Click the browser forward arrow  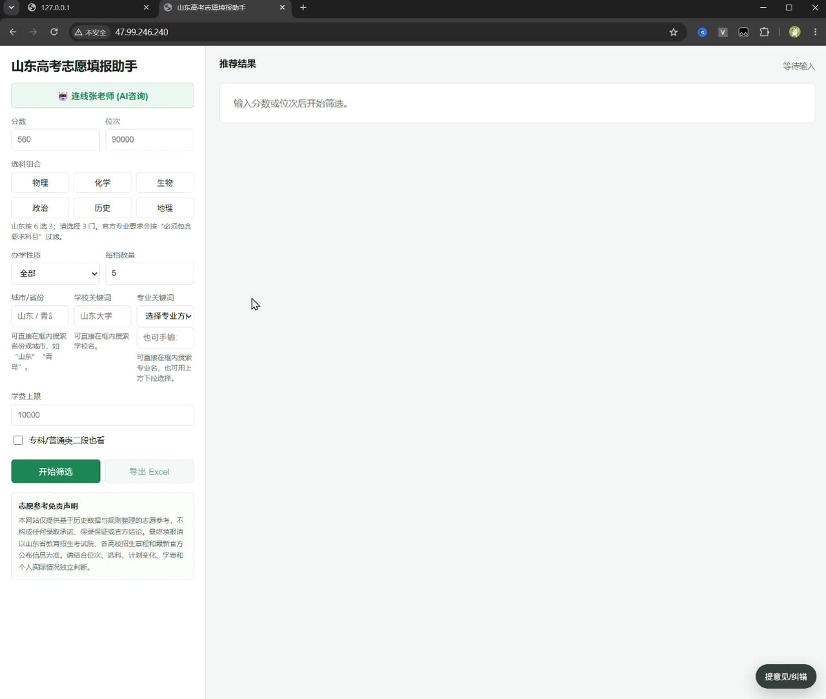point(34,32)
